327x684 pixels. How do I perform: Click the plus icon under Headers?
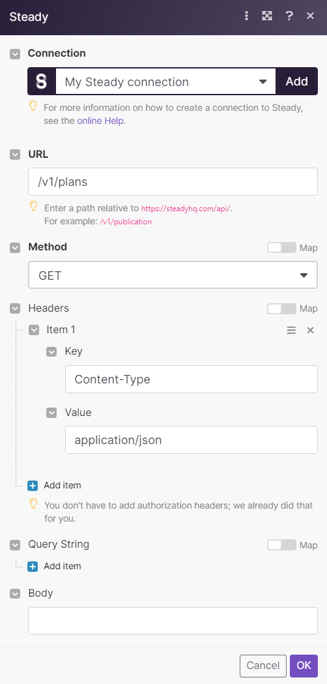[33, 486]
